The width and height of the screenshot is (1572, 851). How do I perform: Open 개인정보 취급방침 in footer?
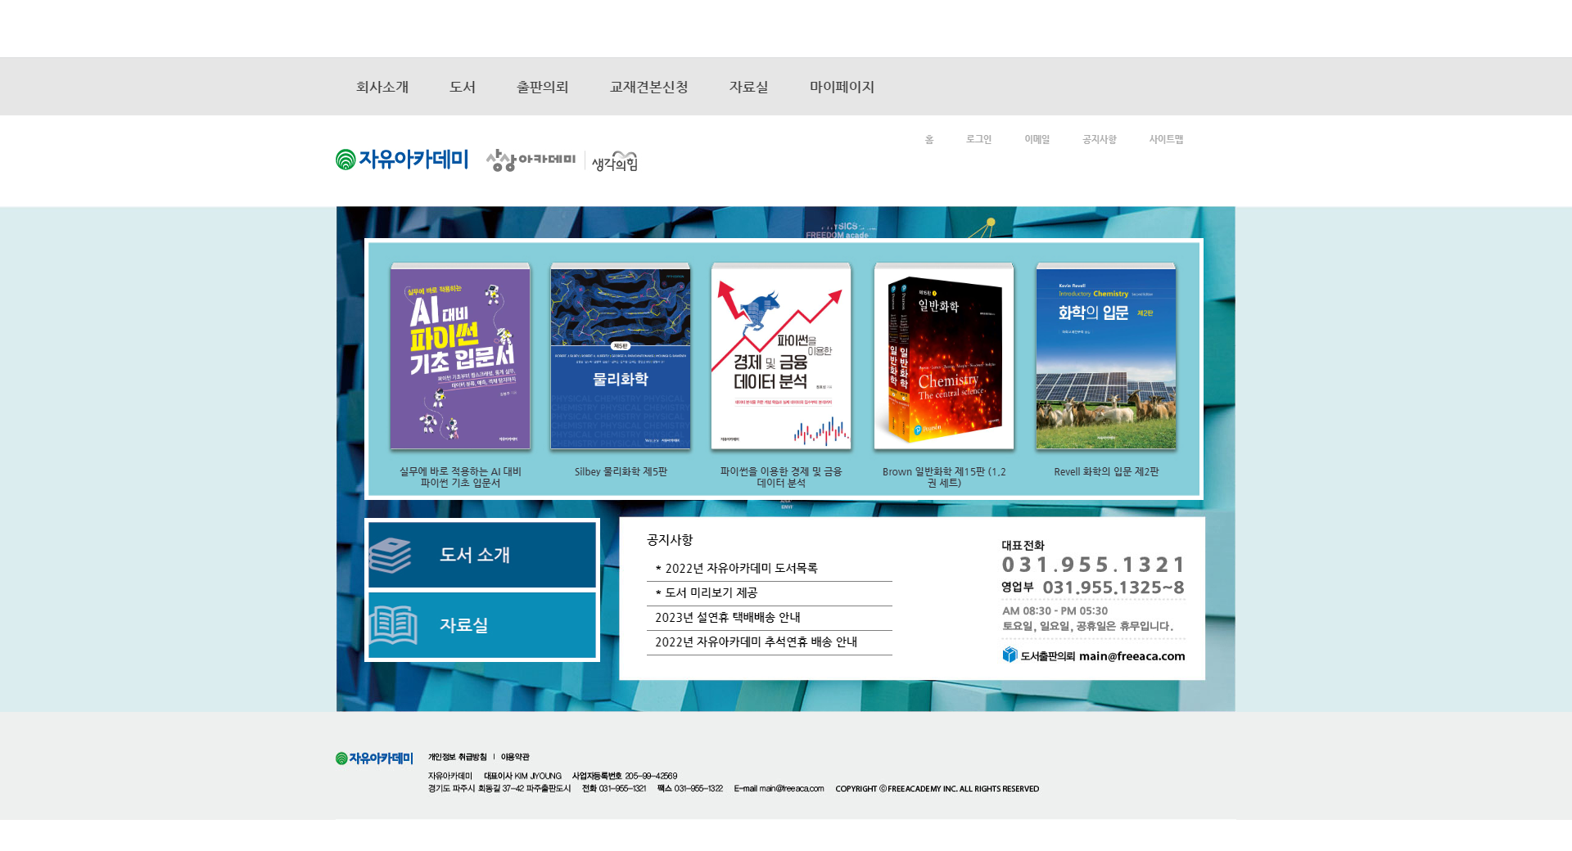pyautogui.click(x=457, y=757)
